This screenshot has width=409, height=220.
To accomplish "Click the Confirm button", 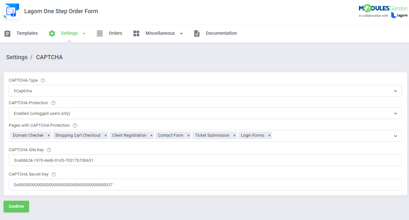I will 16,206.
